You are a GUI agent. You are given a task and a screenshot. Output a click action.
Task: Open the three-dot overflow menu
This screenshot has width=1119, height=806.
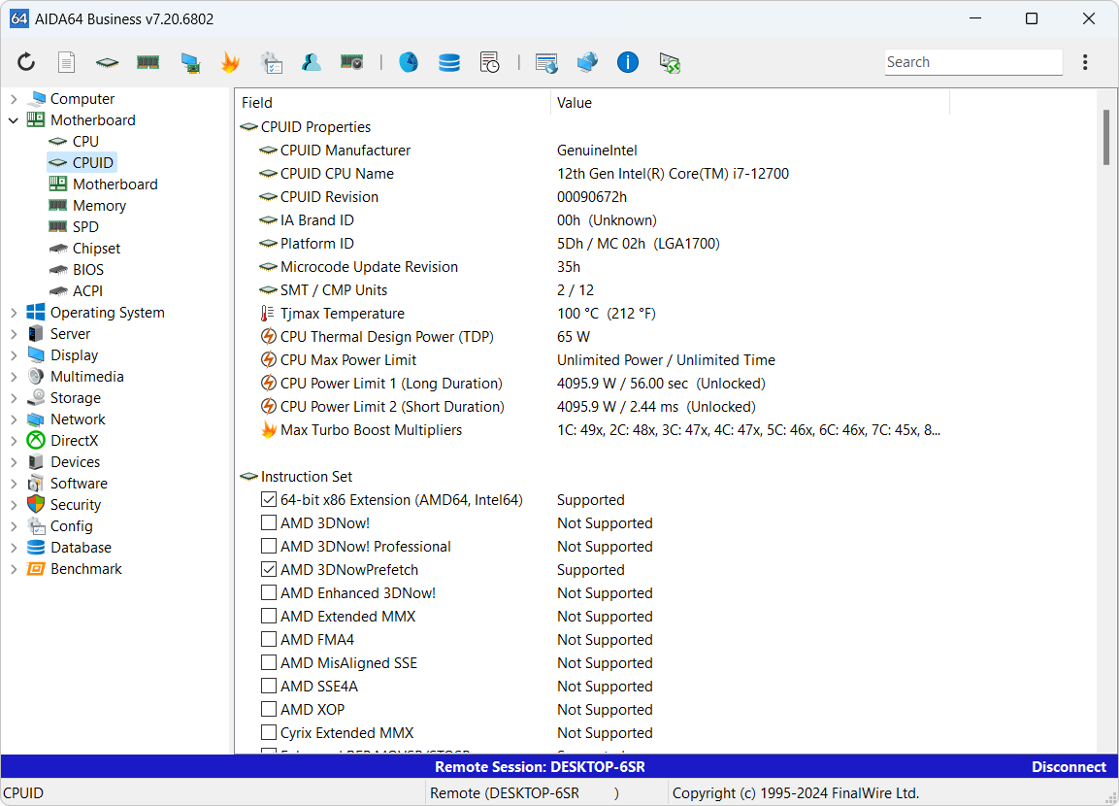point(1085,62)
